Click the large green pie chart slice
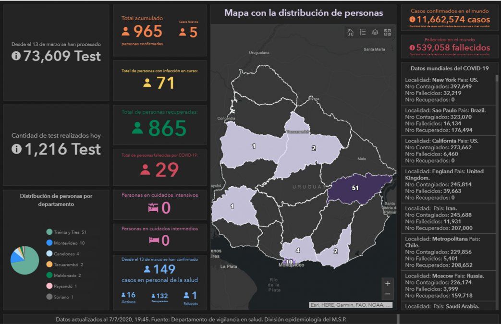 tap(27, 264)
